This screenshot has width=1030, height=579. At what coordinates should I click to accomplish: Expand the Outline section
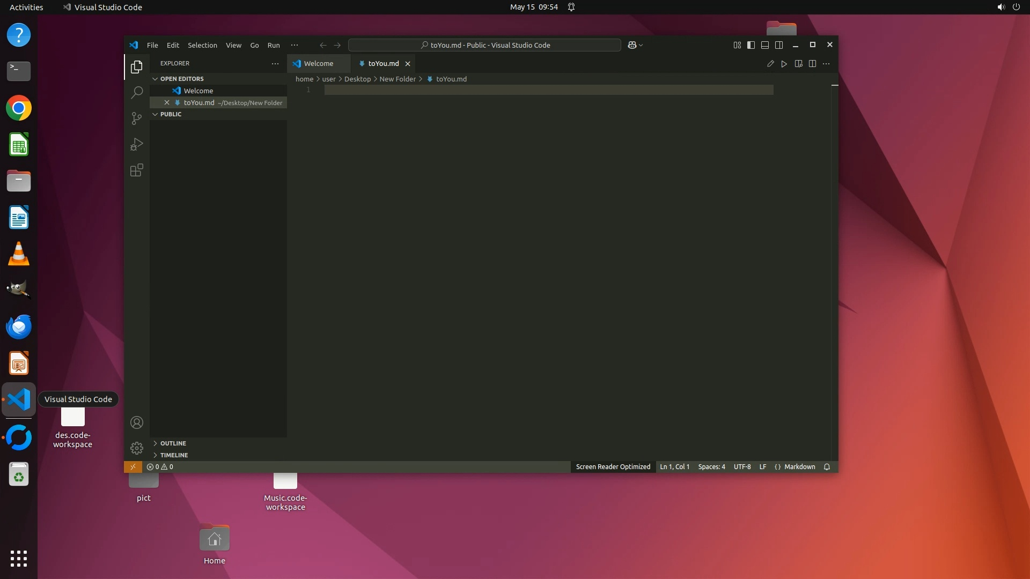173,443
